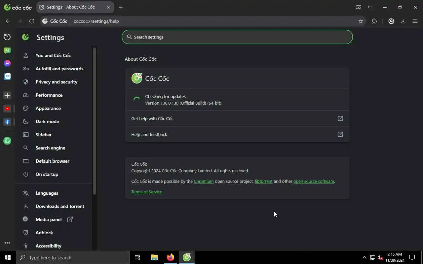423x264 pixels.
Task: Bookmark this page with the star icon
Action: pyautogui.click(x=361, y=21)
